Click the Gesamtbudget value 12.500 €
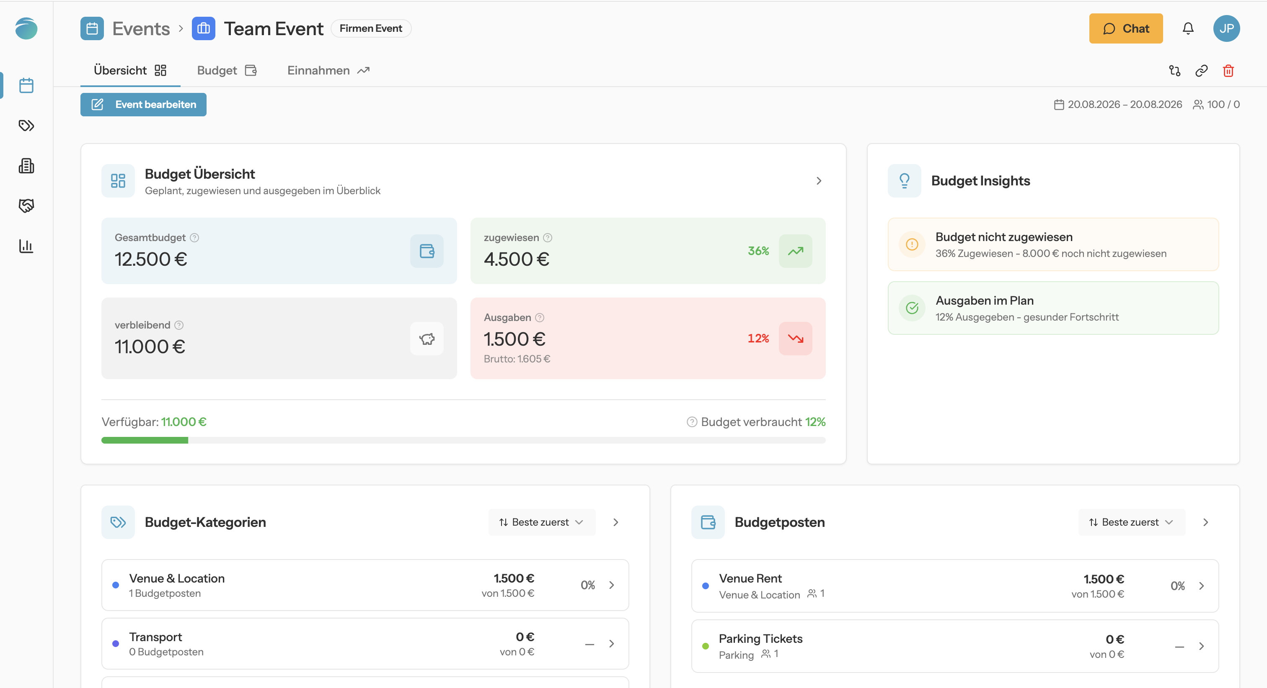Screen dimensions: 1267x688 tap(151, 259)
